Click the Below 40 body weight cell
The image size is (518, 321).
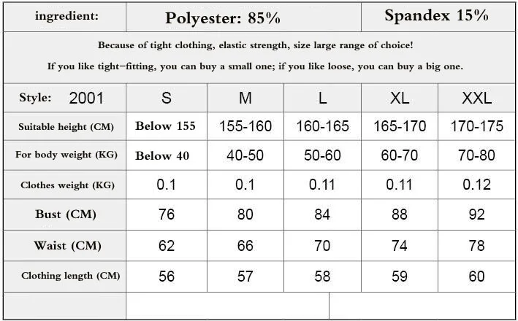(167, 155)
